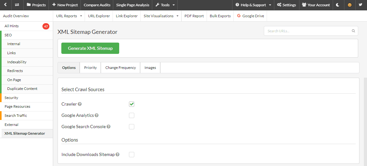This screenshot has height=166, width=367.
Task: Click the Twitter bird icon
Action: click(x=361, y=5)
